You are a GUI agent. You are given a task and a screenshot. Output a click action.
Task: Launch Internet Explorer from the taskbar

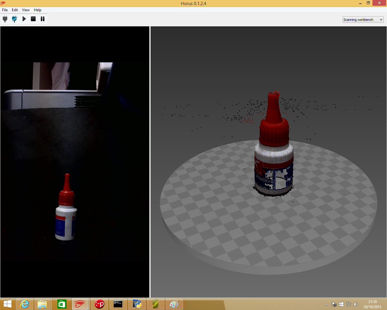(x=24, y=304)
